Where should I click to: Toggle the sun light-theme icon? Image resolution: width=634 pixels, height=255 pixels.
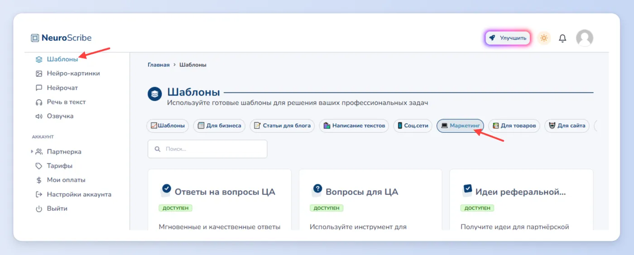click(x=544, y=38)
